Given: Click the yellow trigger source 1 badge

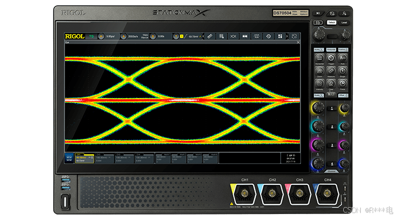Looking at the screenshot, I should click(182, 36).
